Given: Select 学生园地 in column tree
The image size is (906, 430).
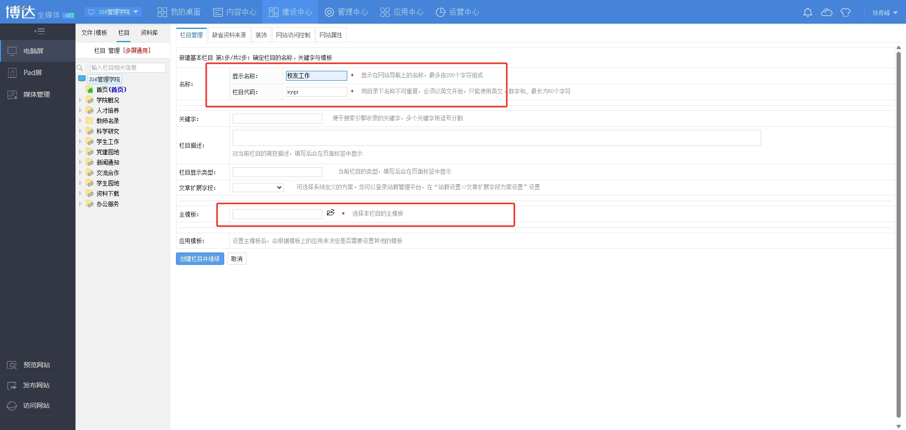Looking at the screenshot, I should [x=108, y=183].
